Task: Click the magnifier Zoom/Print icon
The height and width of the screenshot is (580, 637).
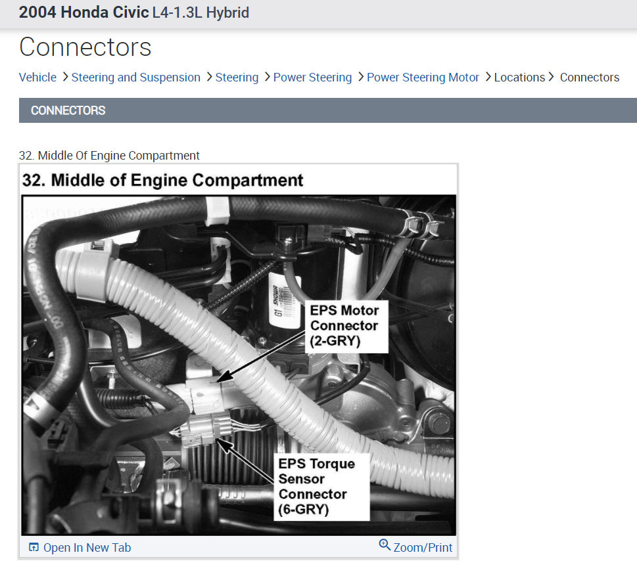Action: point(385,545)
